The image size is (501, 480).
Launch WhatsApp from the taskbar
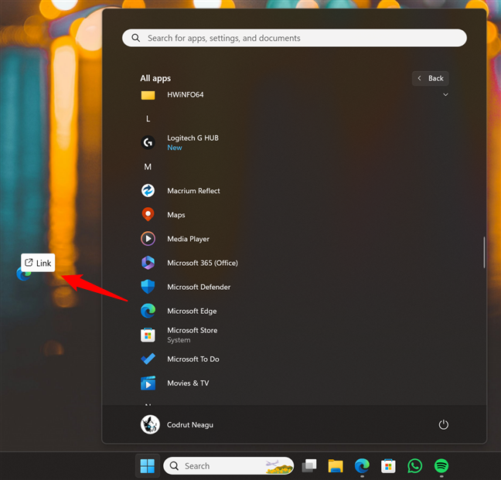pyautogui.click(x=414, y=466)
